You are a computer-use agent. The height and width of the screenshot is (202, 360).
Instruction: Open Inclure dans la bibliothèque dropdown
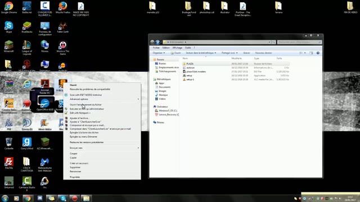(201, 53)
